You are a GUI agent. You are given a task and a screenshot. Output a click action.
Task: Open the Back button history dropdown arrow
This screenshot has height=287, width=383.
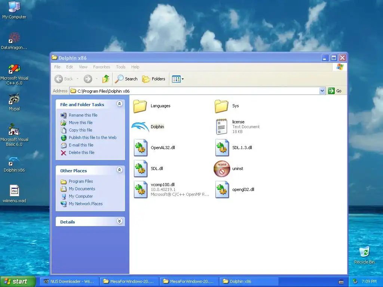pyautogui.click(x=77, y=79)
